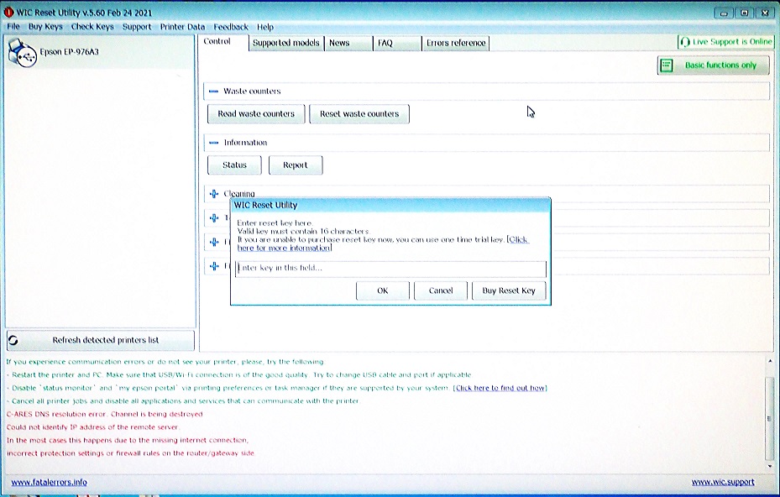The height and width of the screenshot is (497, 780).
Task: Click the key entry input field
Action: click(x=390, y=269)
